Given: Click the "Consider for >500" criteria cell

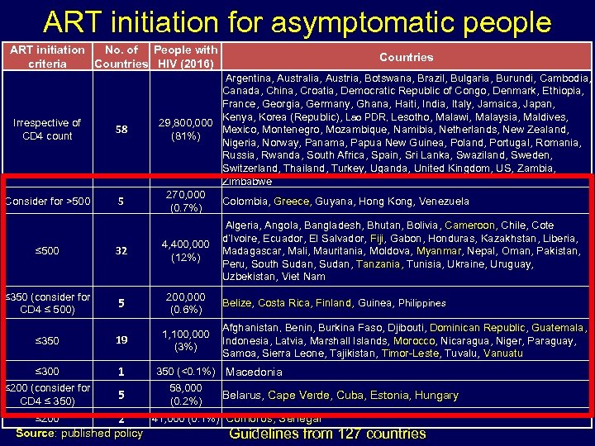Looking at the screenshot, I should (47, 201).
